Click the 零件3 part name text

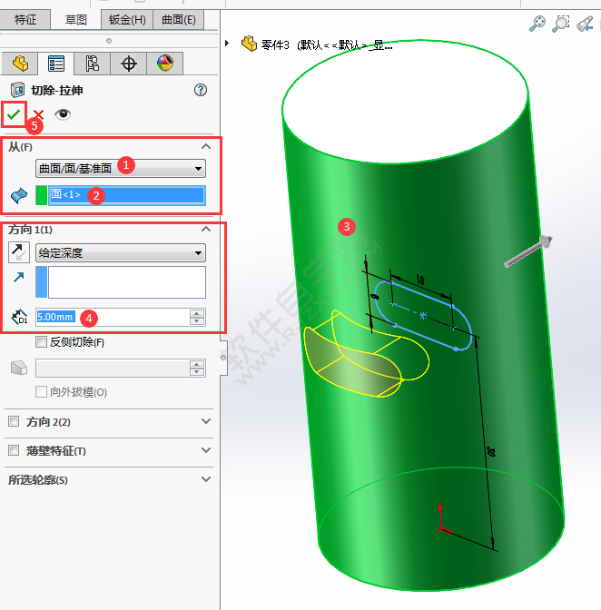[275, 45]
